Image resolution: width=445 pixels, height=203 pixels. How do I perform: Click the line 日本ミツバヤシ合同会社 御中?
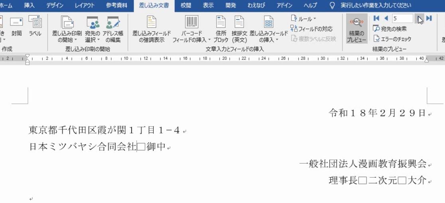tap(97, 146)
